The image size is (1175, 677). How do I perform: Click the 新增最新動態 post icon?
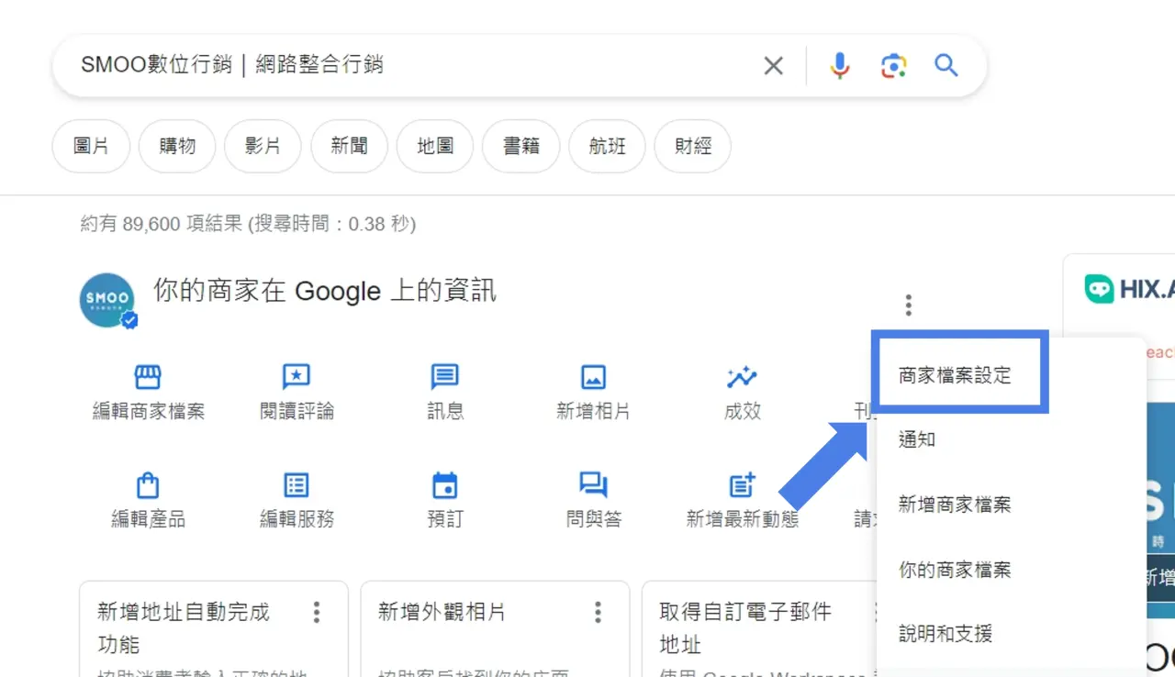[x=742, y=485]
